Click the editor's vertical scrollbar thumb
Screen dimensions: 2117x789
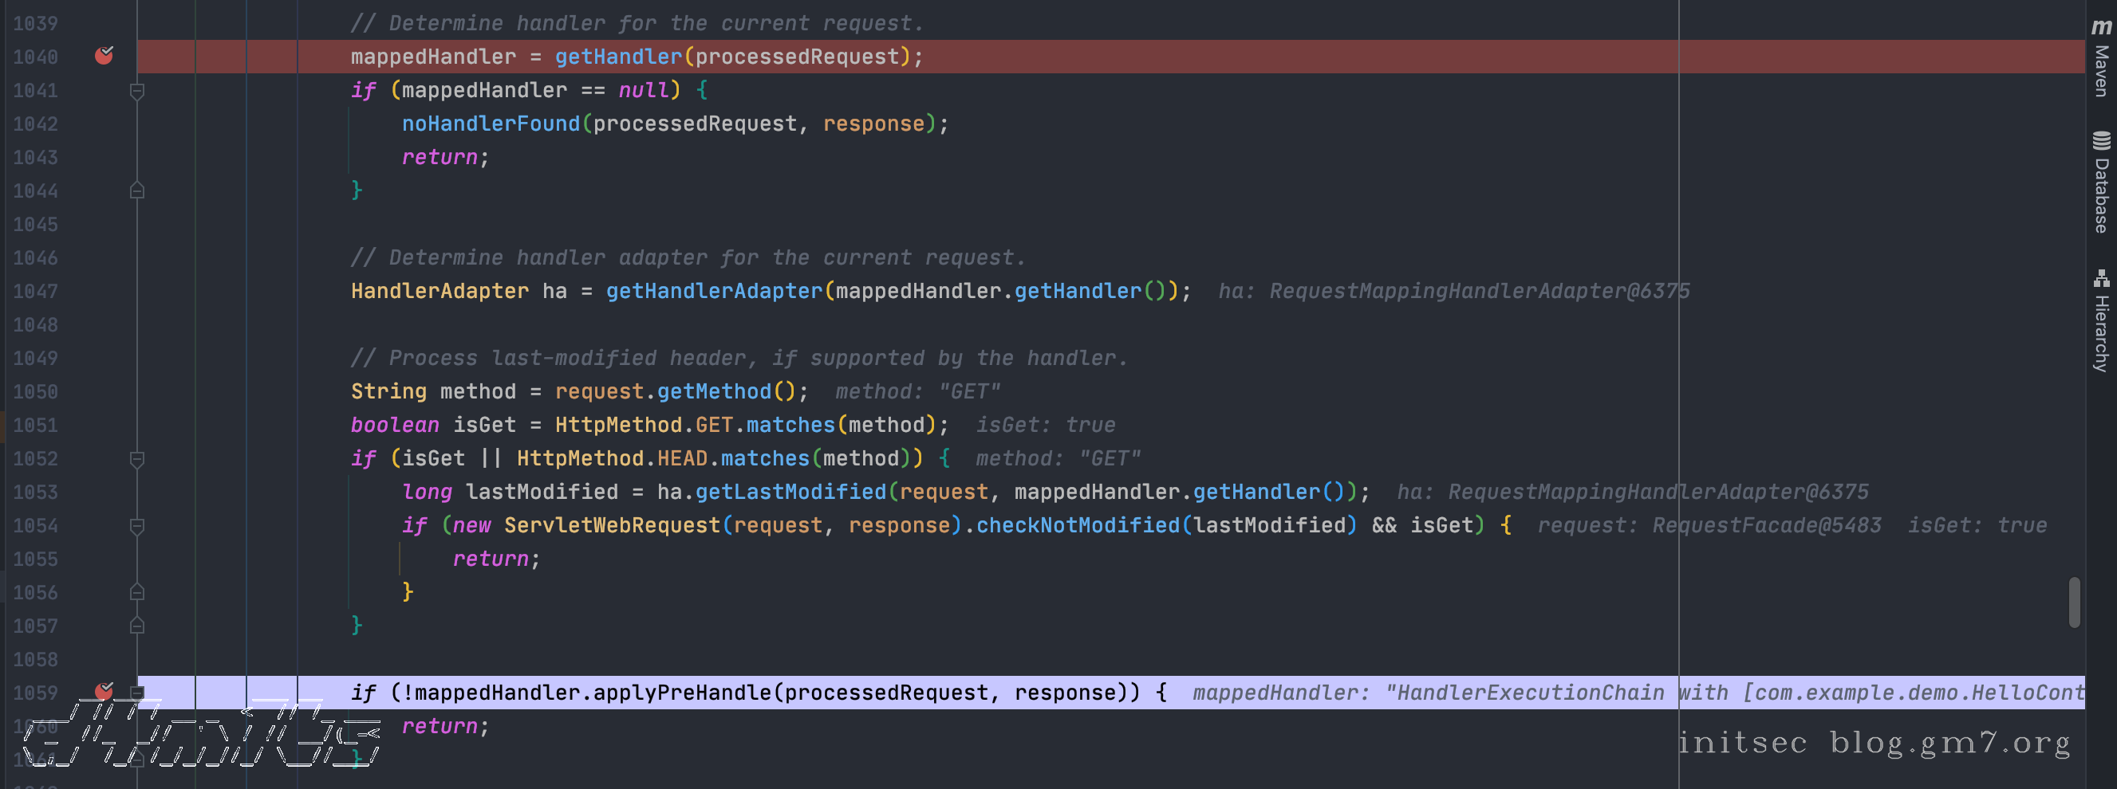pyautogui.click(x=2074, y=602)
